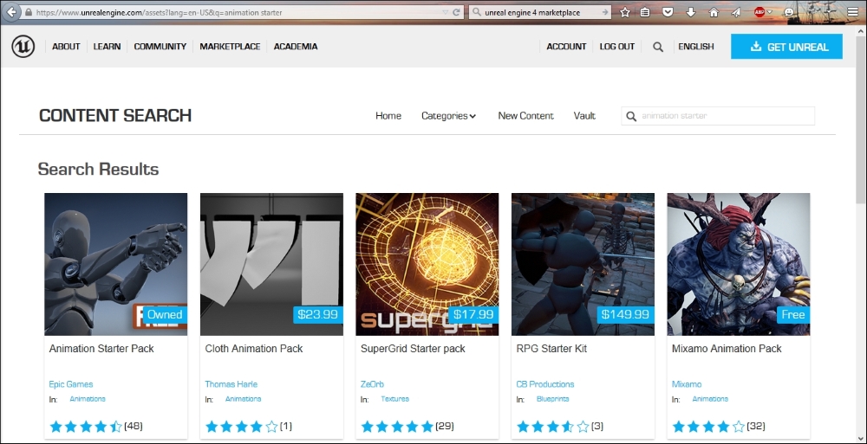
Task: Open the LEARN menu
Action: click(107, 47)
